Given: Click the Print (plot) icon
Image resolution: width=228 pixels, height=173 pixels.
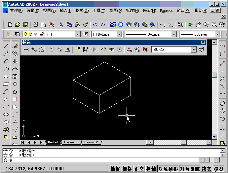Looking at the screenshot, I should [x=35, y=24].
